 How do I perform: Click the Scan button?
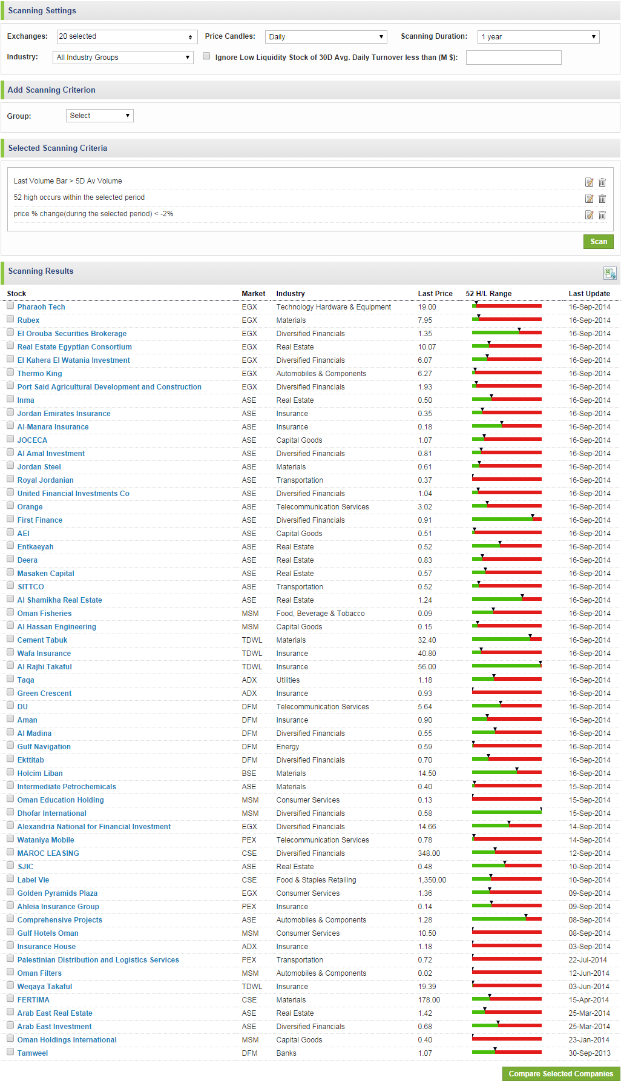tap(599, 242)
